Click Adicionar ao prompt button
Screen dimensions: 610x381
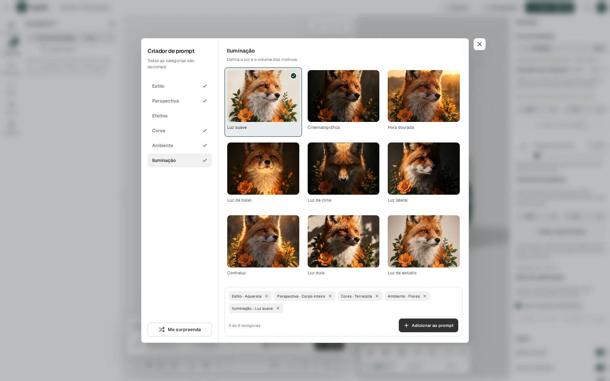point(429,325)
